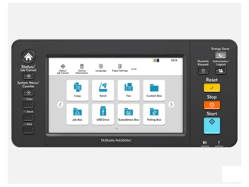Toggle the Numeric Keypad key
This screenshot has height=187, width=249.
[x=203, y=71]
